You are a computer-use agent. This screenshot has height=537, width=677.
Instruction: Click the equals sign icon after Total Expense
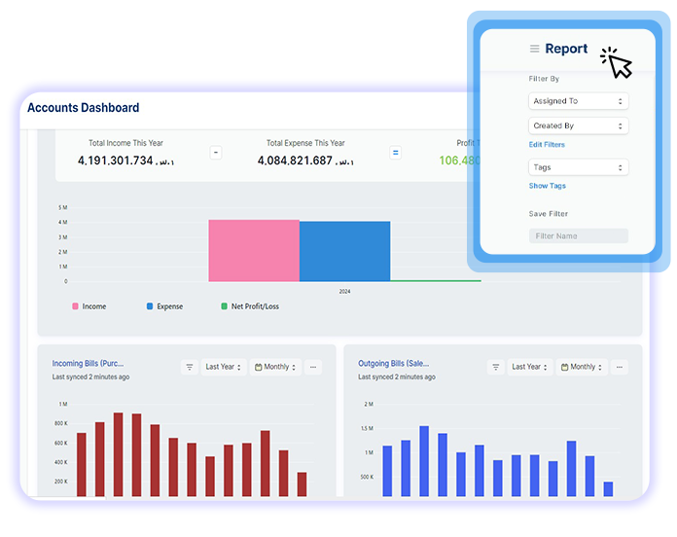pos(396,153)
